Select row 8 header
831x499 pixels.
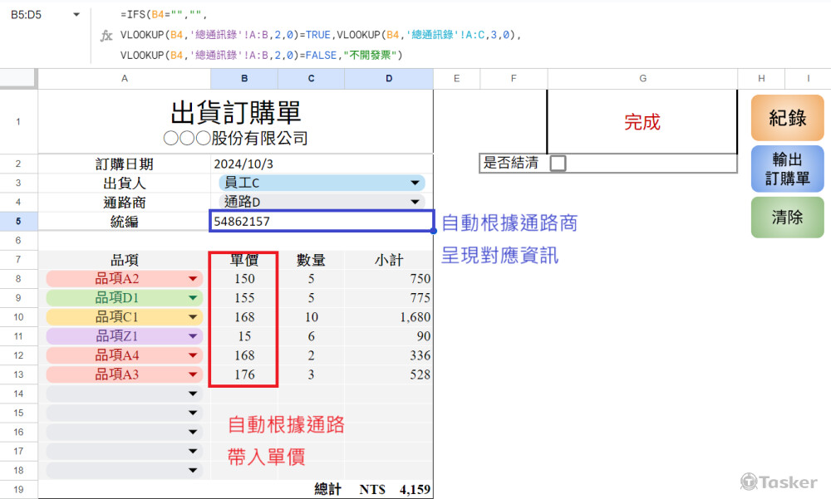[x=19, y=279]
